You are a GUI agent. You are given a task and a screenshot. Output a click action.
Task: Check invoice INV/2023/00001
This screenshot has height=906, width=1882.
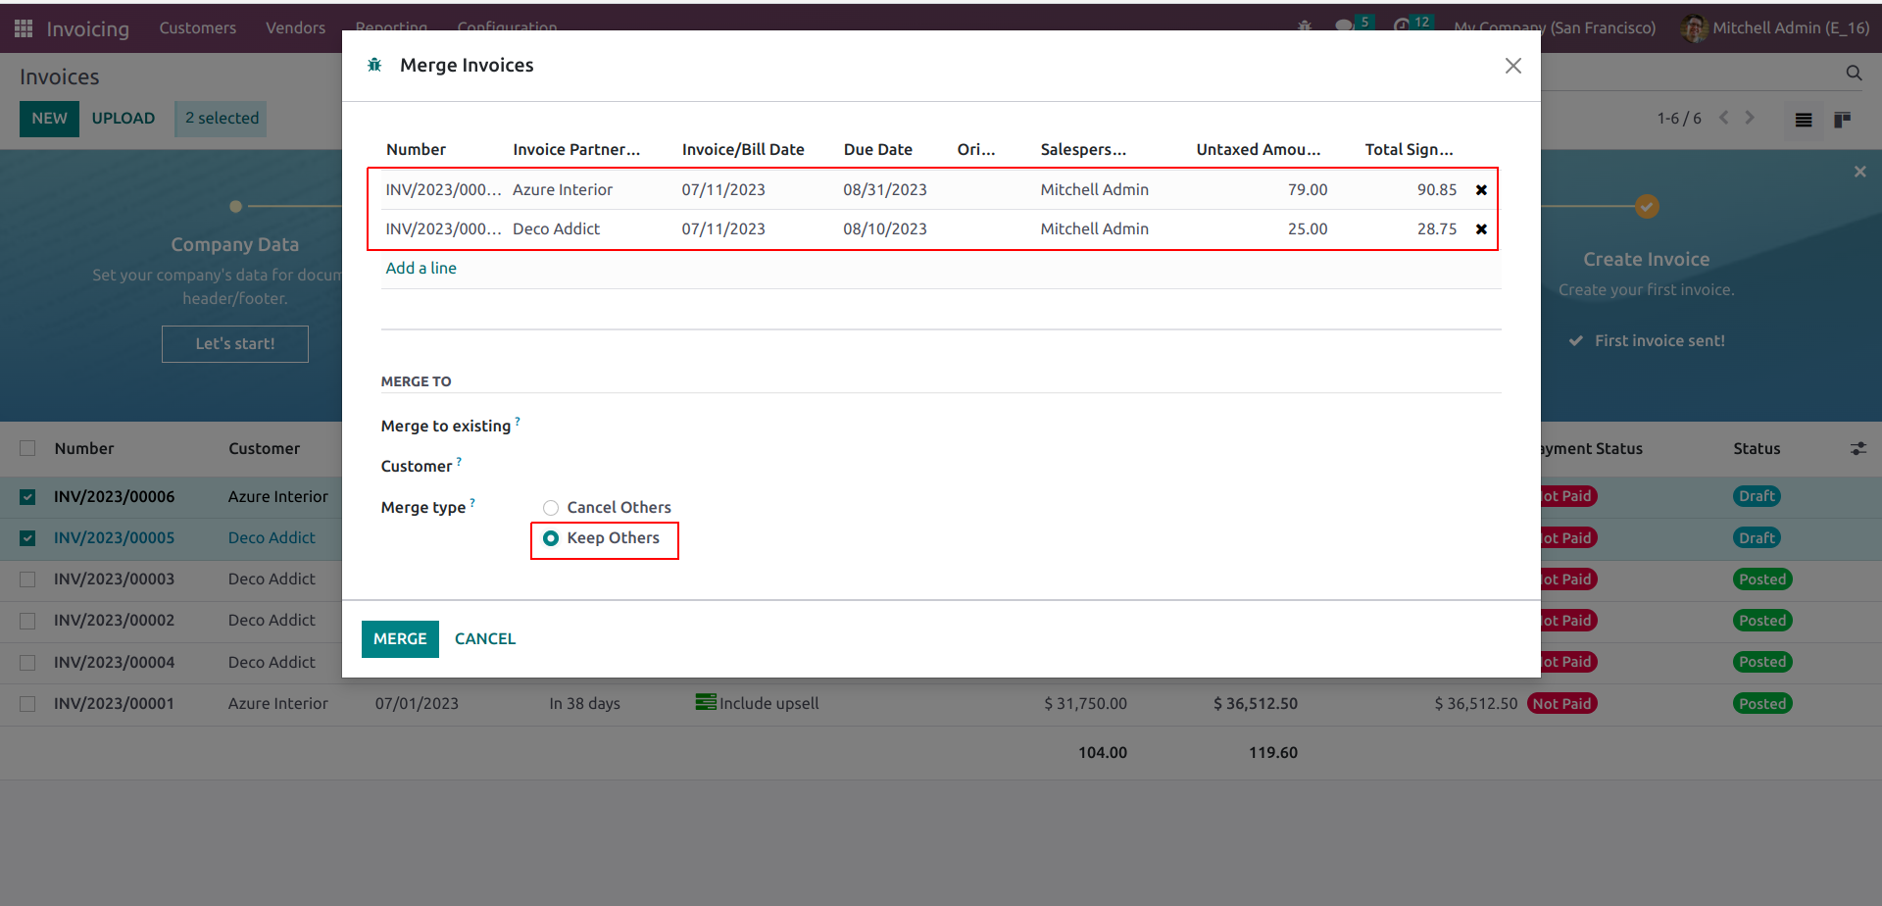click(x=27, y=704)
